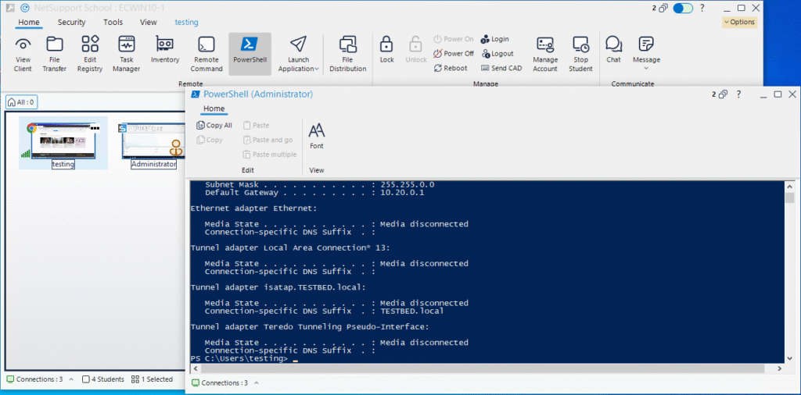Expand Connections chevron in PowerShell status bar
The image size is (801, 395).
point(257,383)
